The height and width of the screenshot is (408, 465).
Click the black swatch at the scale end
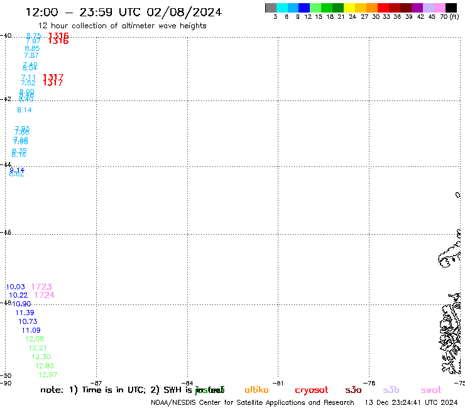451,8
